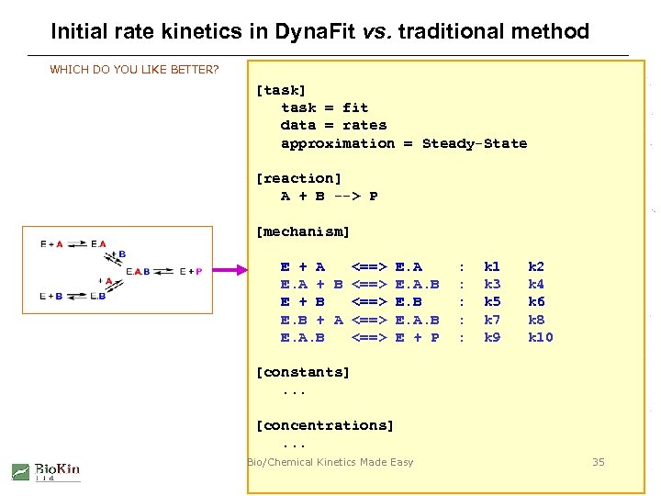
Task: Click the '[reaction]' section header
Action: point(298,178)
